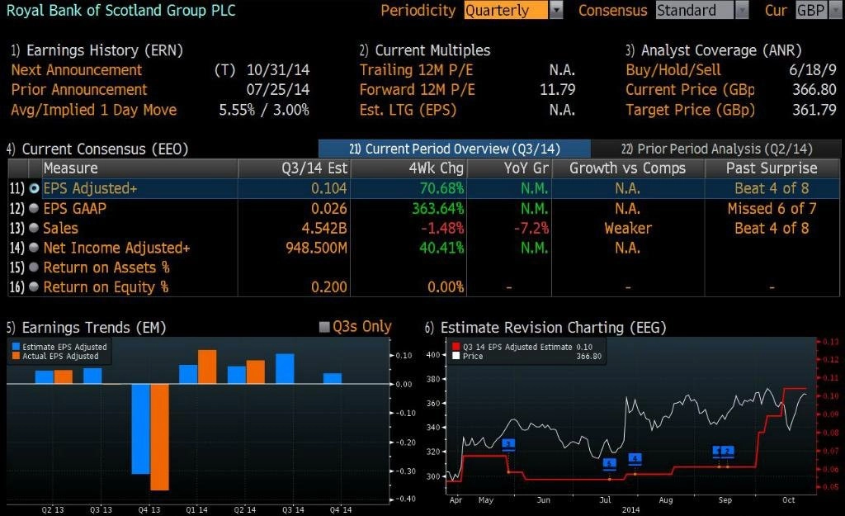Click the Sales estimate 4.542B

[324, 228]
